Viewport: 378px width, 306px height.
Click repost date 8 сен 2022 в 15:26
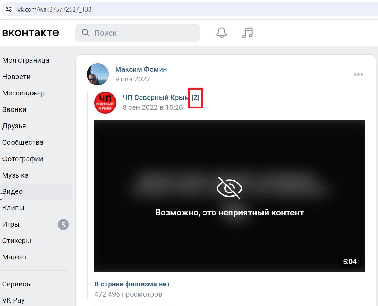pyautogui.click(x=153, y=107)
